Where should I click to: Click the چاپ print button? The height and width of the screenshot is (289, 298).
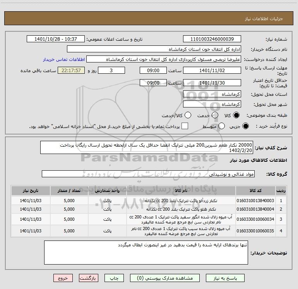114,278
